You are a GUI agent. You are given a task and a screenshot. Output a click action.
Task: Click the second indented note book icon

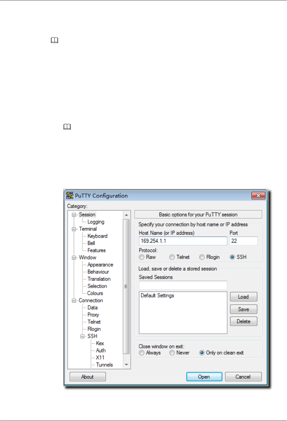67,127
